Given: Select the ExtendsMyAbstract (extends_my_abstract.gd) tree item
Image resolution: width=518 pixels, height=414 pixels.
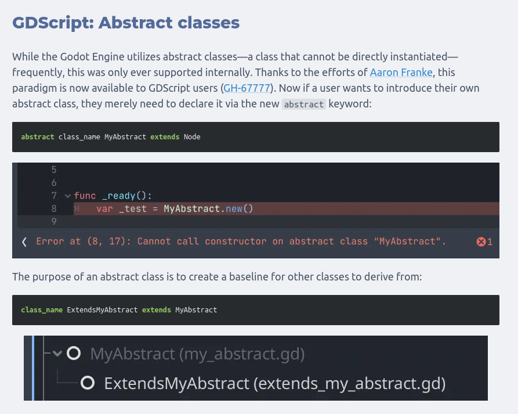Looking at the screenshot, I should click(x=274, y=383).
